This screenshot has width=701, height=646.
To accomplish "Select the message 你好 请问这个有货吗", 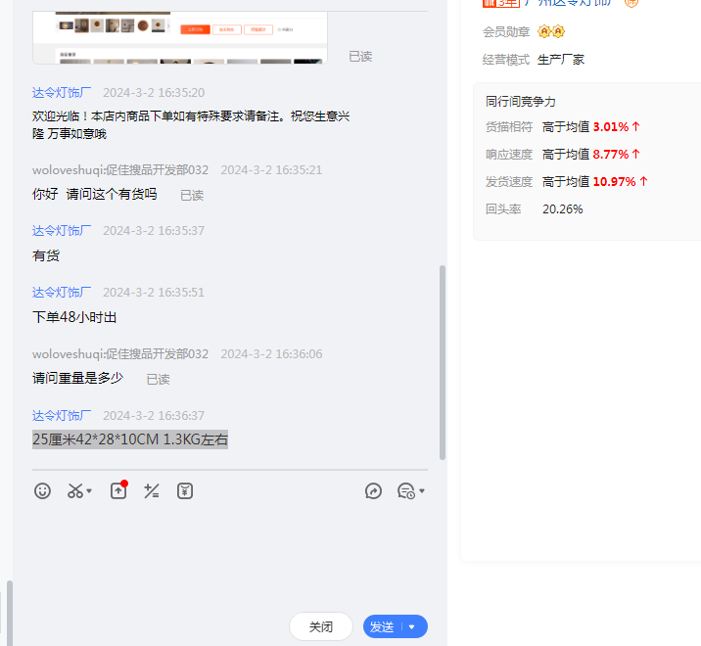I will (95, 194).
